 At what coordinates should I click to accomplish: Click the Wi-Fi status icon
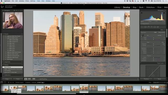pos(146,1)
